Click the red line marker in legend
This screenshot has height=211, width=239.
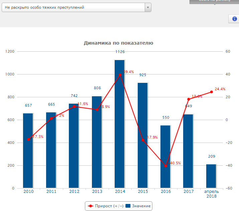[x=91, y=206]
